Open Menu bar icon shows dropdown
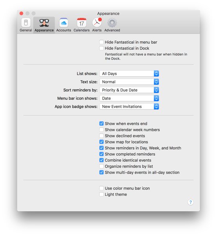217x236 pixels. [x=129, y=98]
